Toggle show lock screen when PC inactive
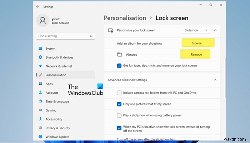 [119, 128]
